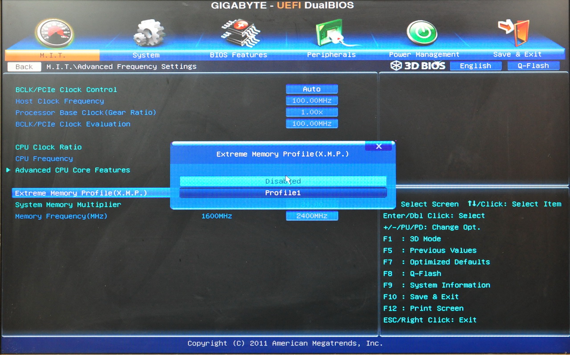The width and height of the screenshot is (570, 355).
Task: Open the M.I.T. tab
Action: tap(52, 55)
